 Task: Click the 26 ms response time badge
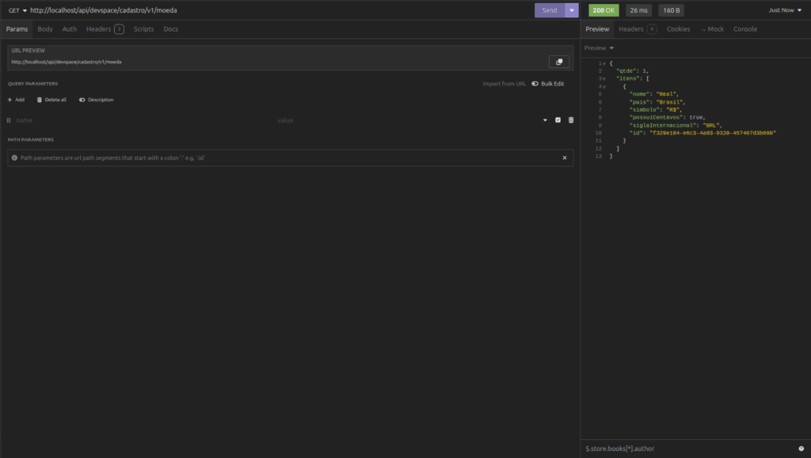(639, 10)
